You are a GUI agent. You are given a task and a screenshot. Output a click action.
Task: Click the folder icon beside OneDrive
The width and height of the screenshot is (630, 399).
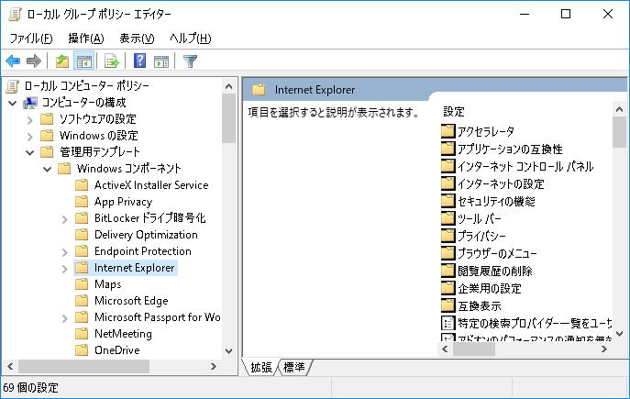[82, 350]
